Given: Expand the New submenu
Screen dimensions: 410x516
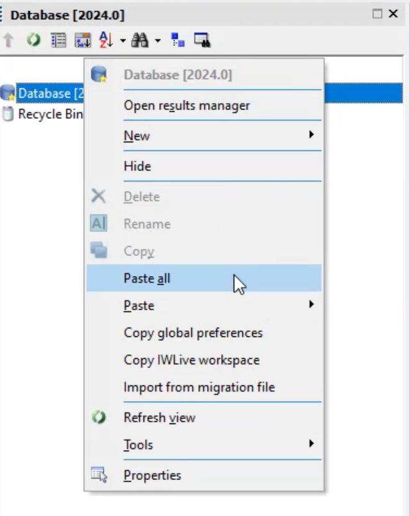Looking at the screenshot, I should [x=204, y=136].
